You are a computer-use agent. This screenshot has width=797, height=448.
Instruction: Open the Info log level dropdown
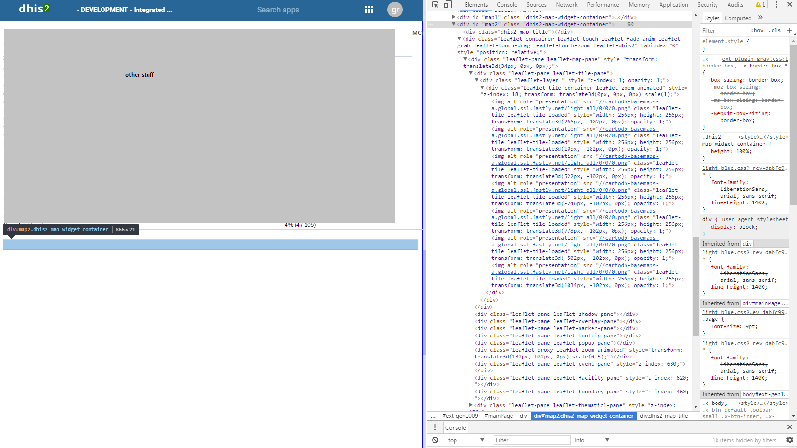(x=592, y=440)
